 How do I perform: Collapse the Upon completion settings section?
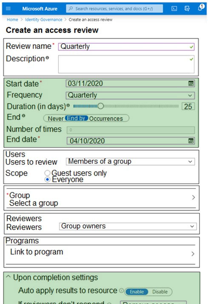[8, 277]
